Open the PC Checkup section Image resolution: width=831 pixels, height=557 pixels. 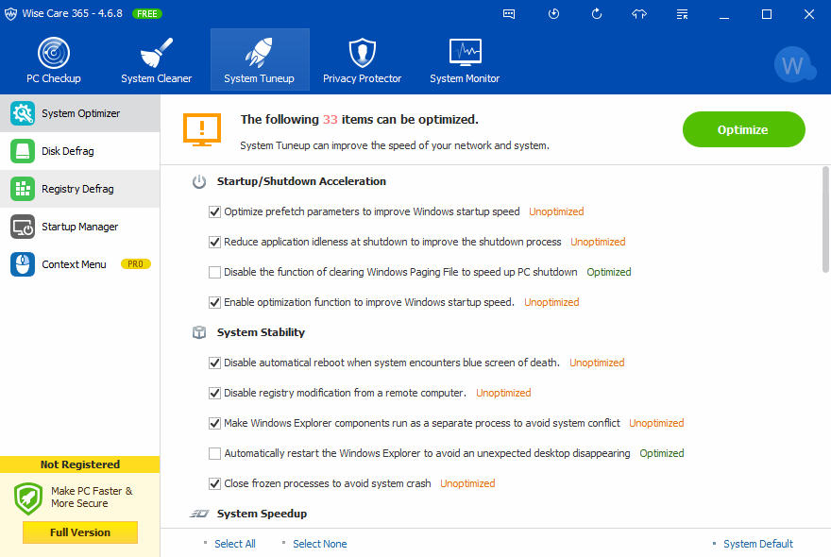(x=54, y=59)
